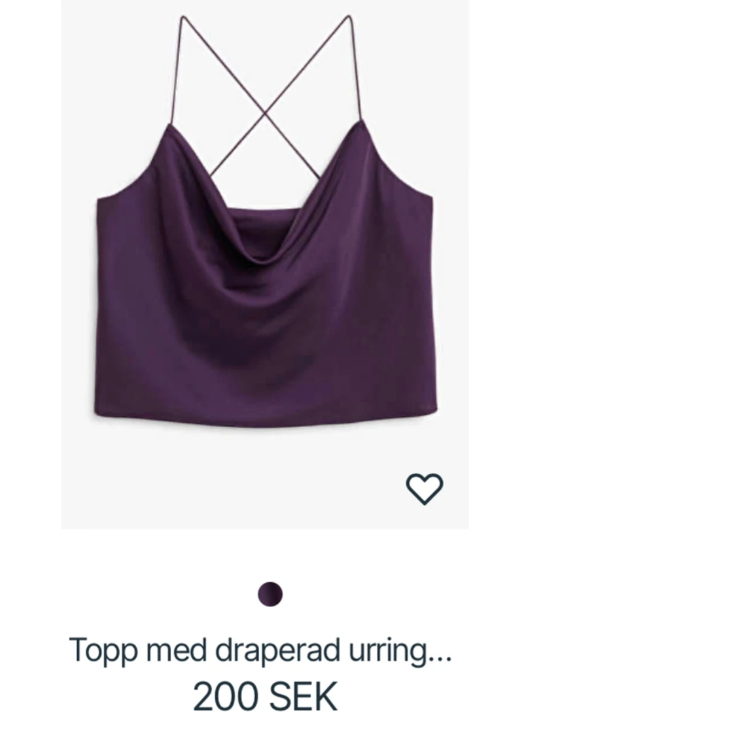Viewport: 736px width, 736px height.
Task: Select the truncated product title text
Action: click(x=260, y=650)
